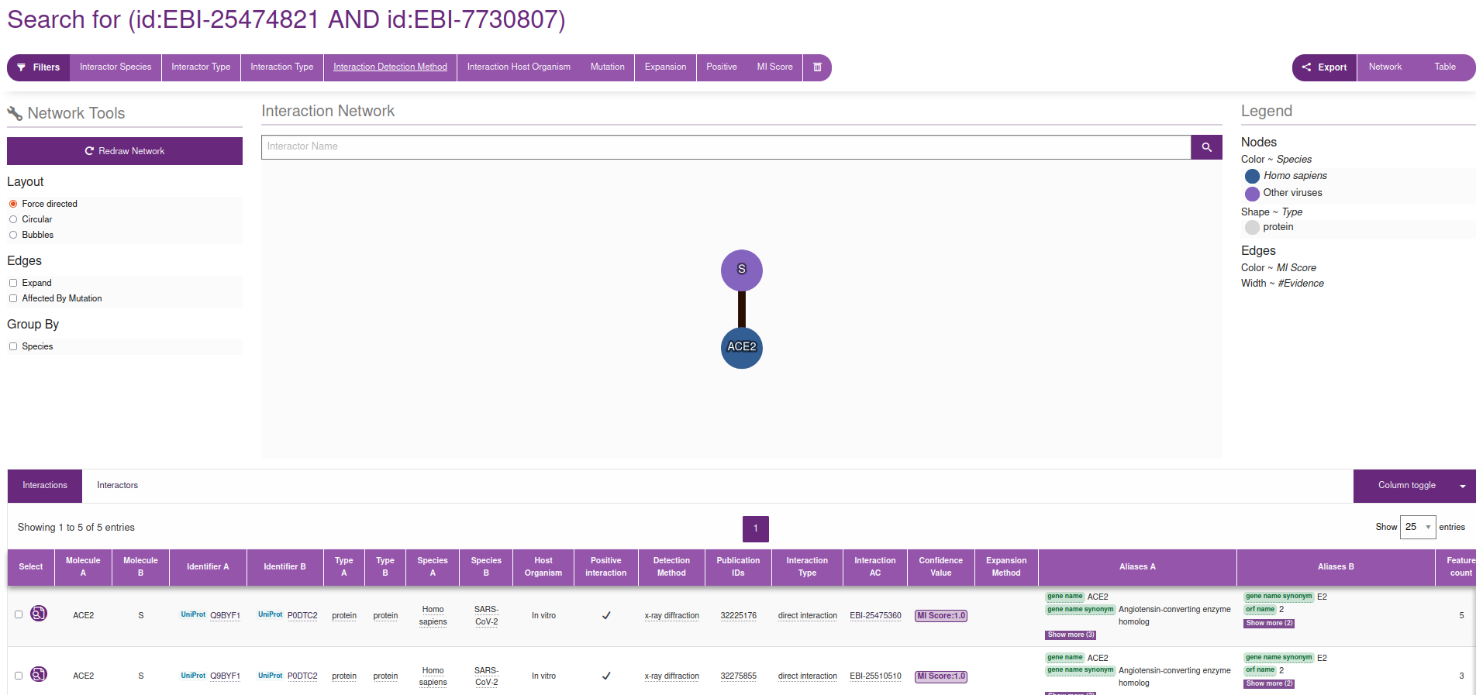This screenshot has height=695, width=1476.
Task: Enable the Expand edges checkbox
Action: [13, 283]
